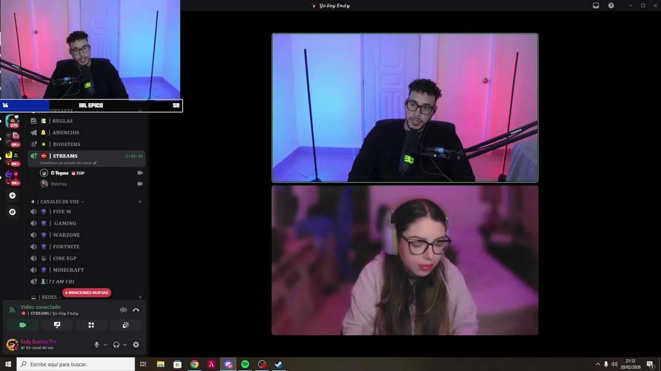
Task: Open Task View on the taskbar
Action: [x=143, y=364]
